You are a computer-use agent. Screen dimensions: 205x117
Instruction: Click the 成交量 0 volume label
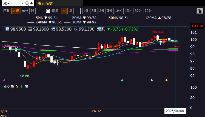coord(10,87)
